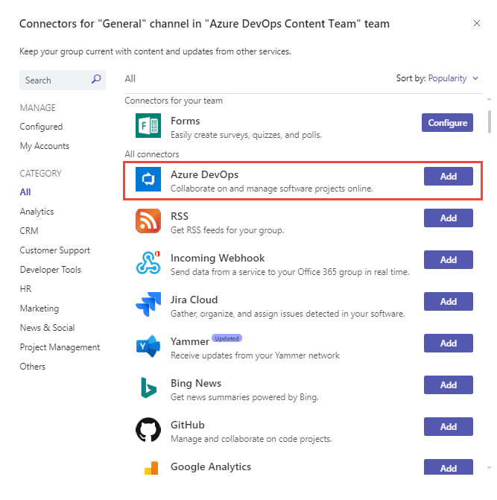Click the Yammer Updated badge

pyautogui.click(x=227, y=338)
